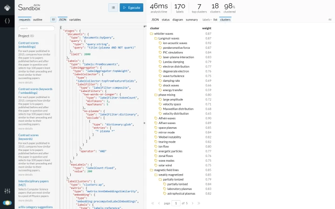
Task: Collapse the weakly magnetized folder
Action: 156,175
